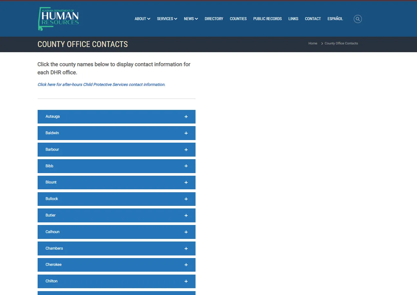Click the plus icon on Chambers row

coord(186,249)
